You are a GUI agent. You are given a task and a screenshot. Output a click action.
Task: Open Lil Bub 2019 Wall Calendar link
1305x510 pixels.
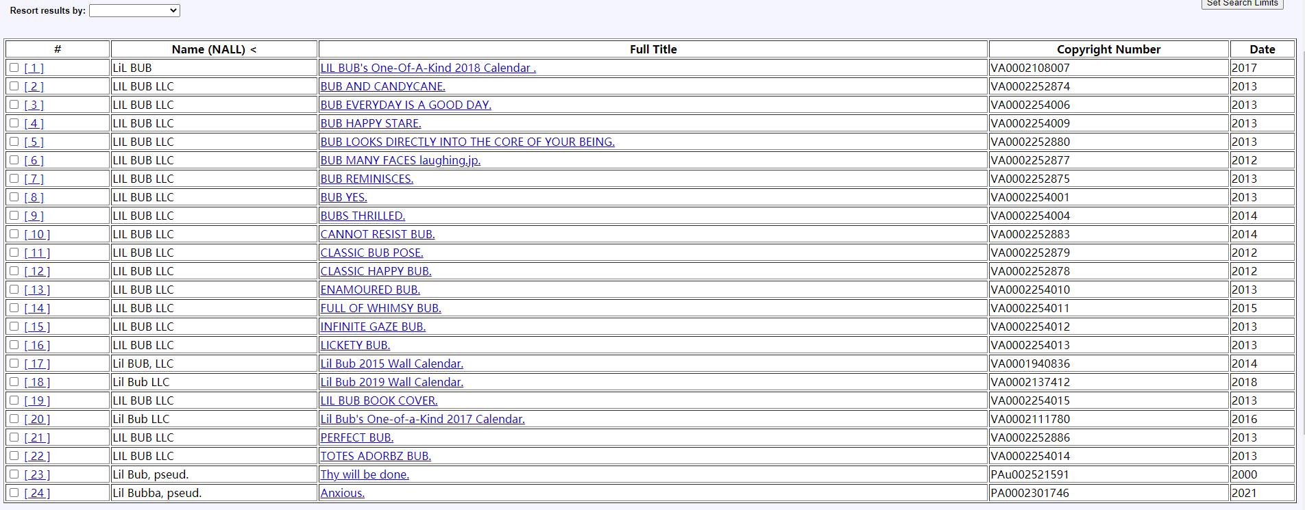(391, 382)
